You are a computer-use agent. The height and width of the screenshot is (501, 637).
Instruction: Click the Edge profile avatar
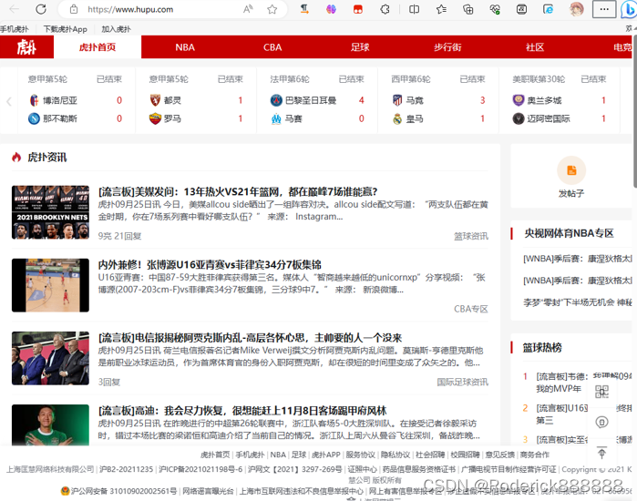(x=577, y=9)
